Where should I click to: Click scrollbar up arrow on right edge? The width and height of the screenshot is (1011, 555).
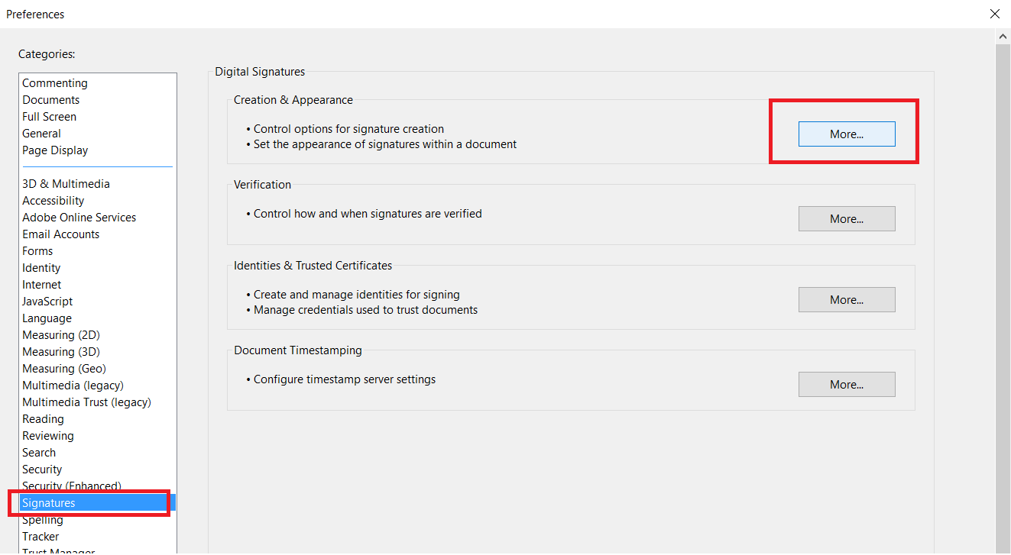1003,37
